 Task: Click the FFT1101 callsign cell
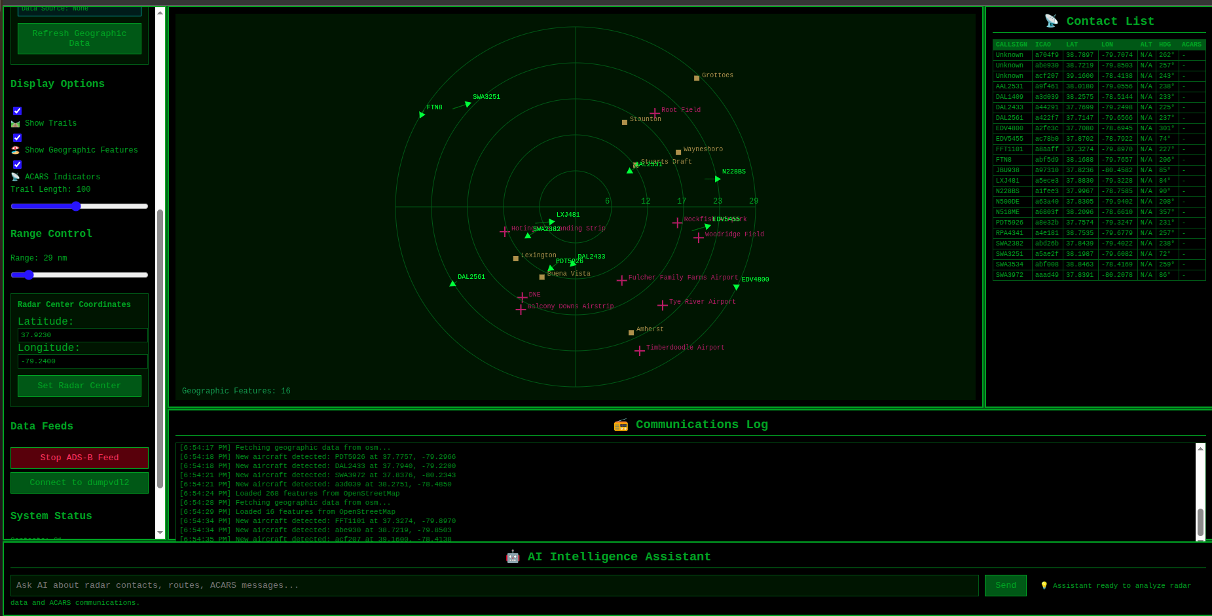coord(1012,149)
